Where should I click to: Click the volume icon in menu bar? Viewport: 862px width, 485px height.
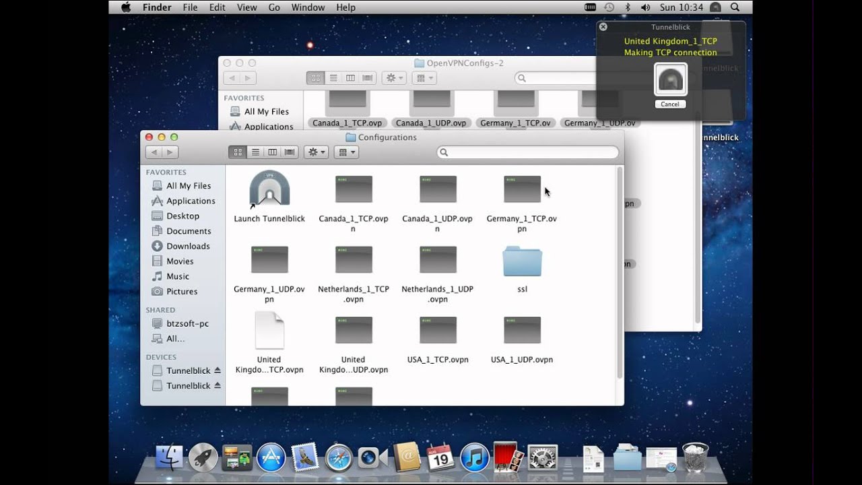pos(645,7)
